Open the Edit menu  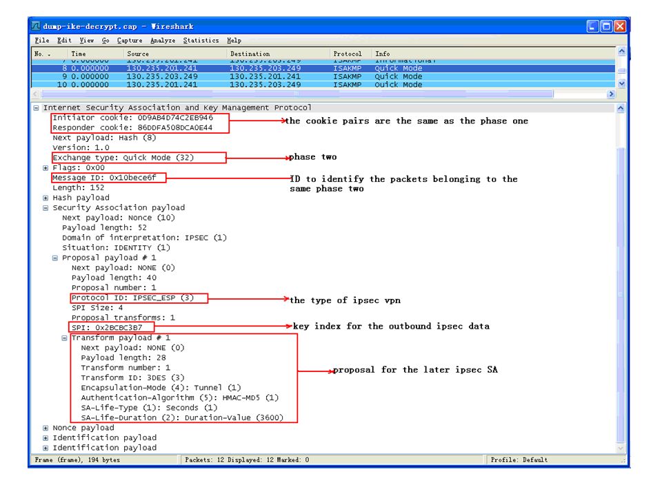pyautogui.click(x=64, y=41)
